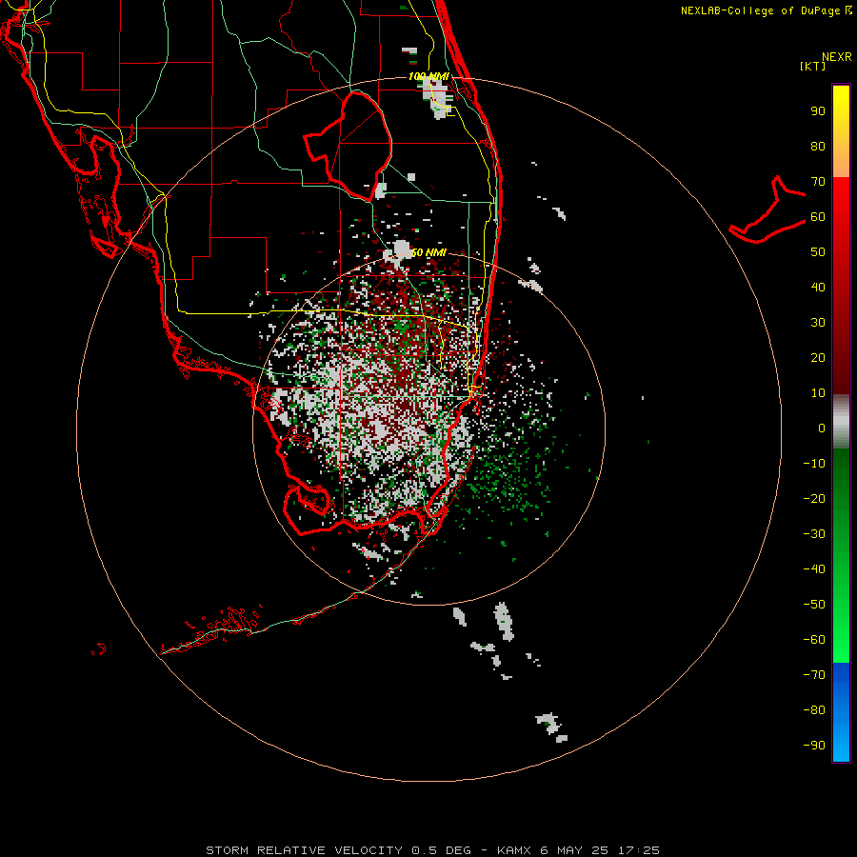Click the 30 value on the velocity scale

(x=818, y=323)
